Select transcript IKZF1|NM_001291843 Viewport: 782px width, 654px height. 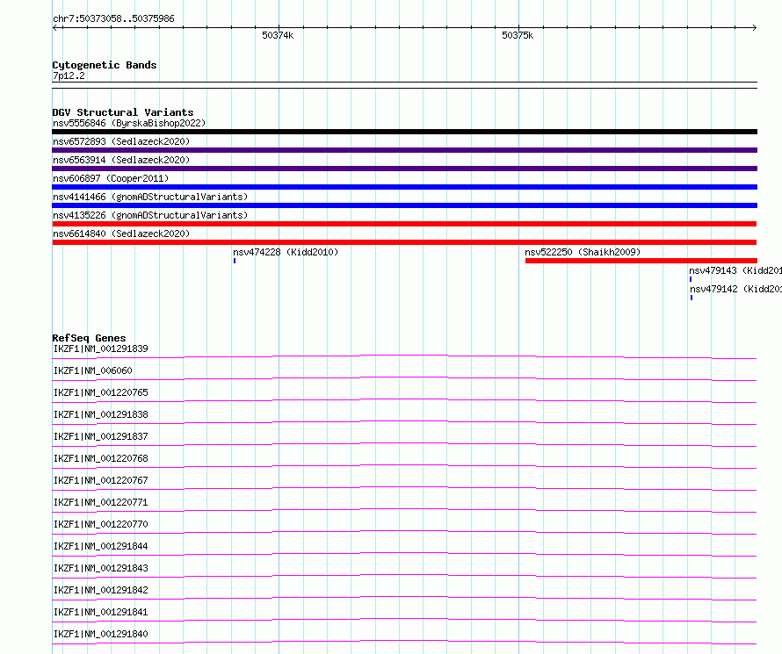click(x=101, y=568)
